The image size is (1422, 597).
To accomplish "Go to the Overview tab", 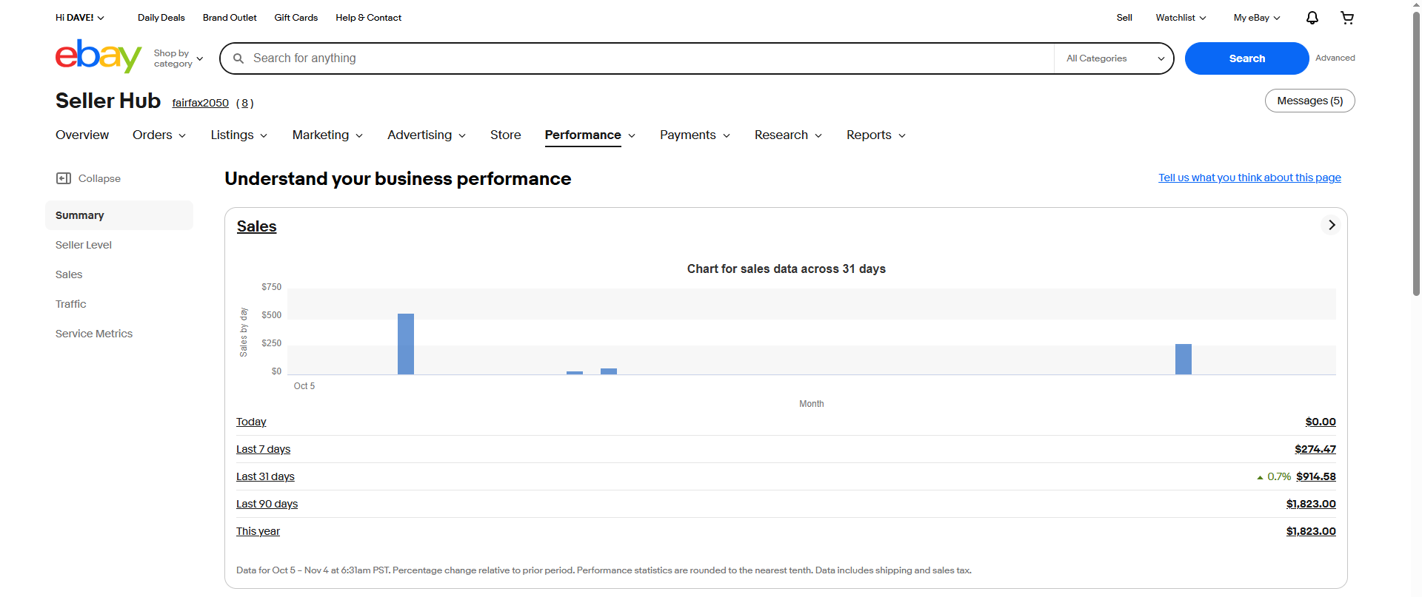I will coord(82,135).
